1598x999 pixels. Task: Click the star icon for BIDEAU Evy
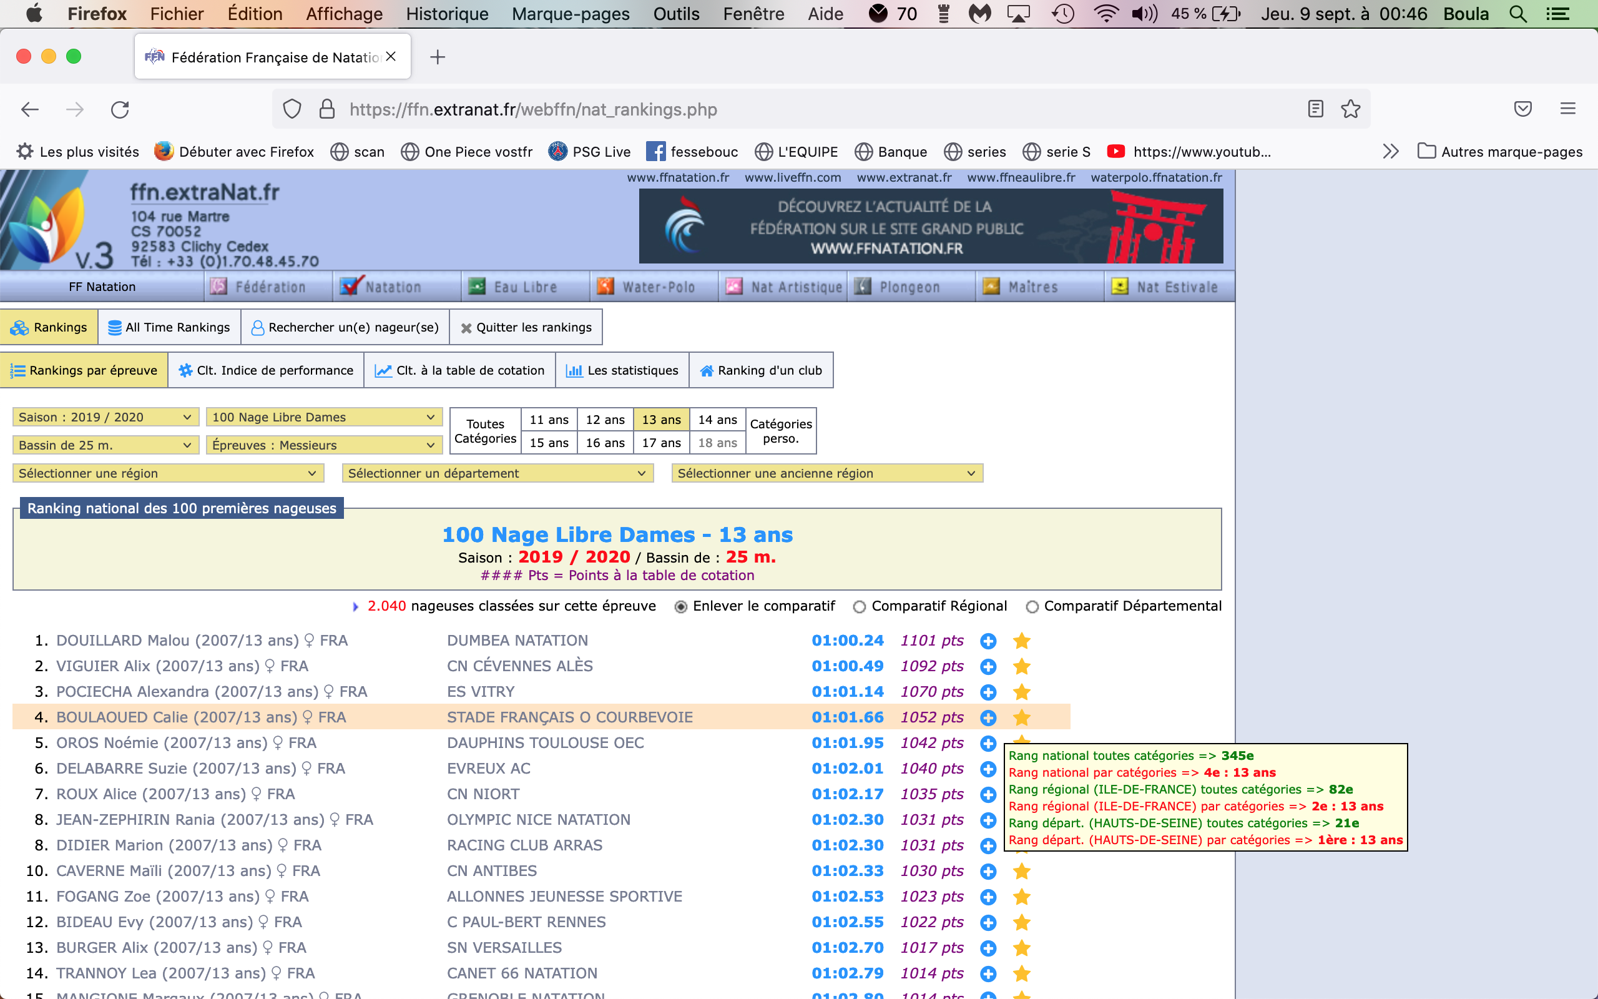click(x=1021, y=922)
